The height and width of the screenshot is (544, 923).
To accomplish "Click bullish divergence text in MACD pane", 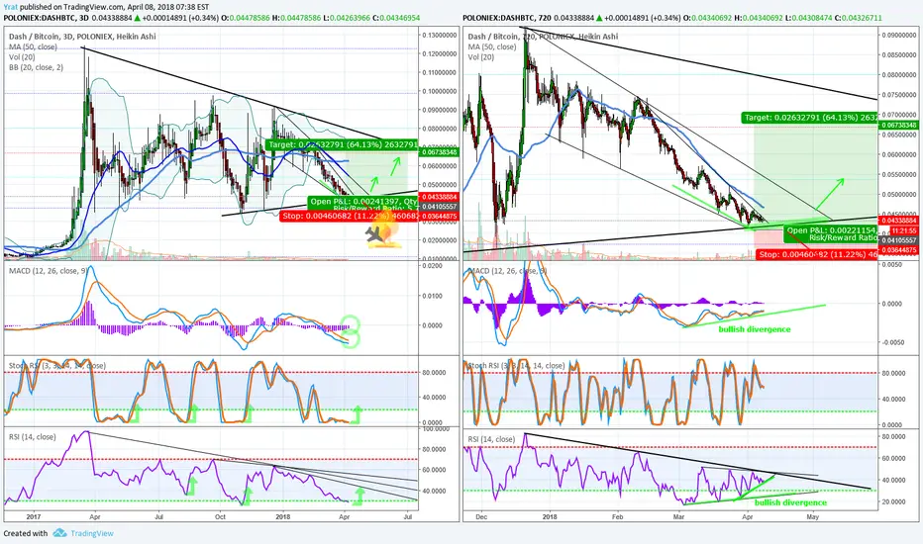I will click(755, 329).
